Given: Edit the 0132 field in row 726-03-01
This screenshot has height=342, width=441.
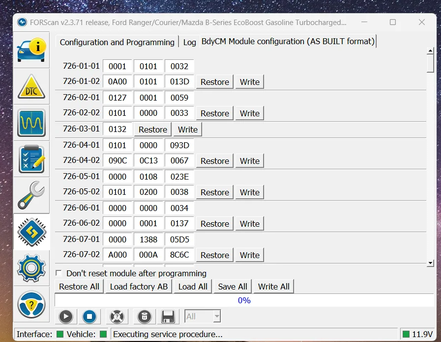Looking at the screenshot, I should coord(118,129).
